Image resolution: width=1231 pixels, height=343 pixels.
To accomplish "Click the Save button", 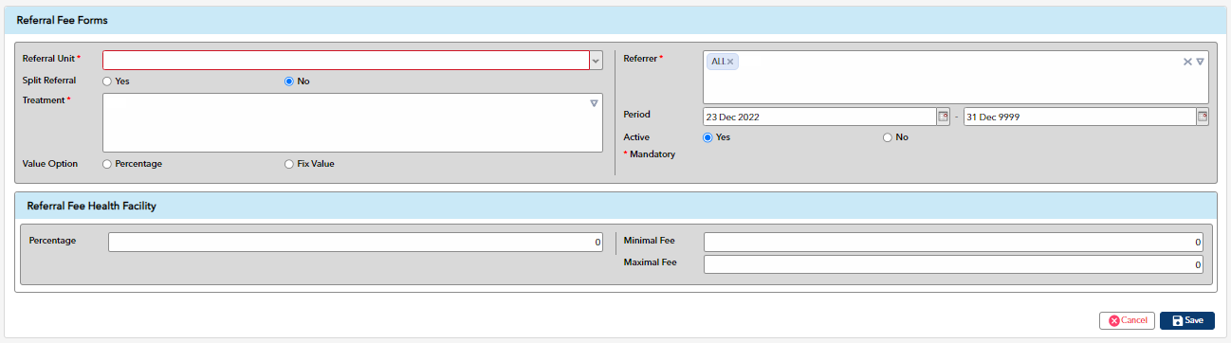I will click(1186, 320).
